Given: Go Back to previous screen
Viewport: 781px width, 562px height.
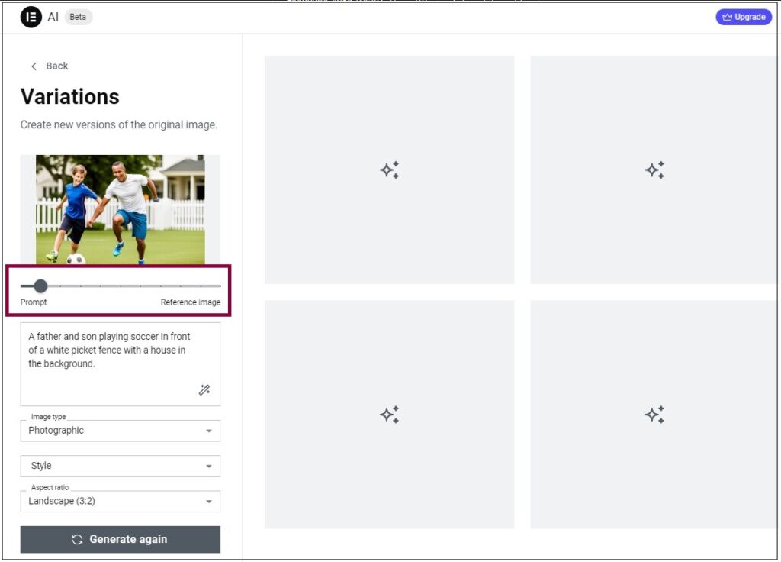Looking at the screenshot, I should [50, 66].
